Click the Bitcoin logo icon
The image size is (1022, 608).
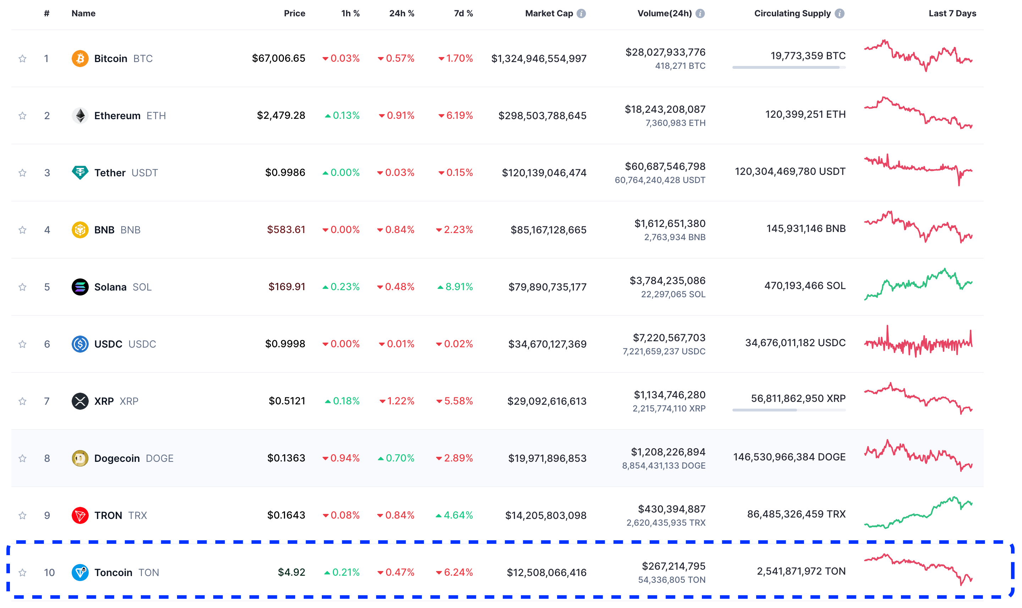[80, 59]
